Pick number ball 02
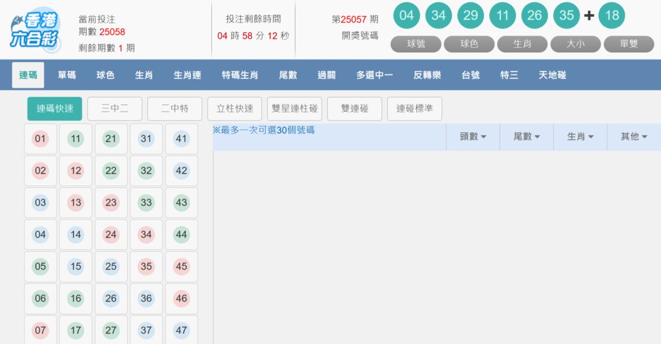 pos(41,171)
